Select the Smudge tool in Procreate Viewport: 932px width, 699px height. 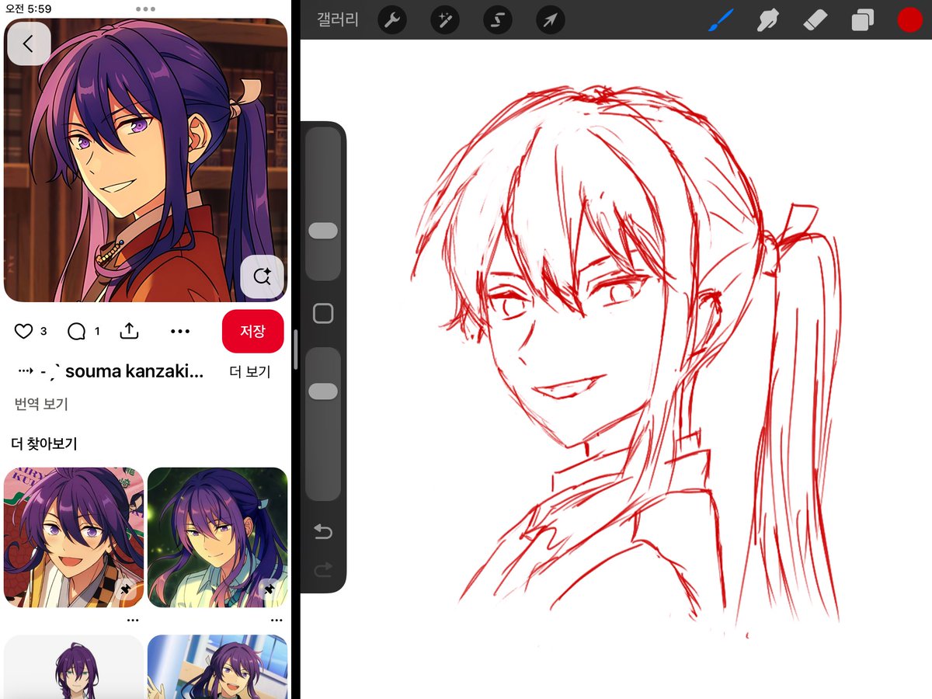767,20
